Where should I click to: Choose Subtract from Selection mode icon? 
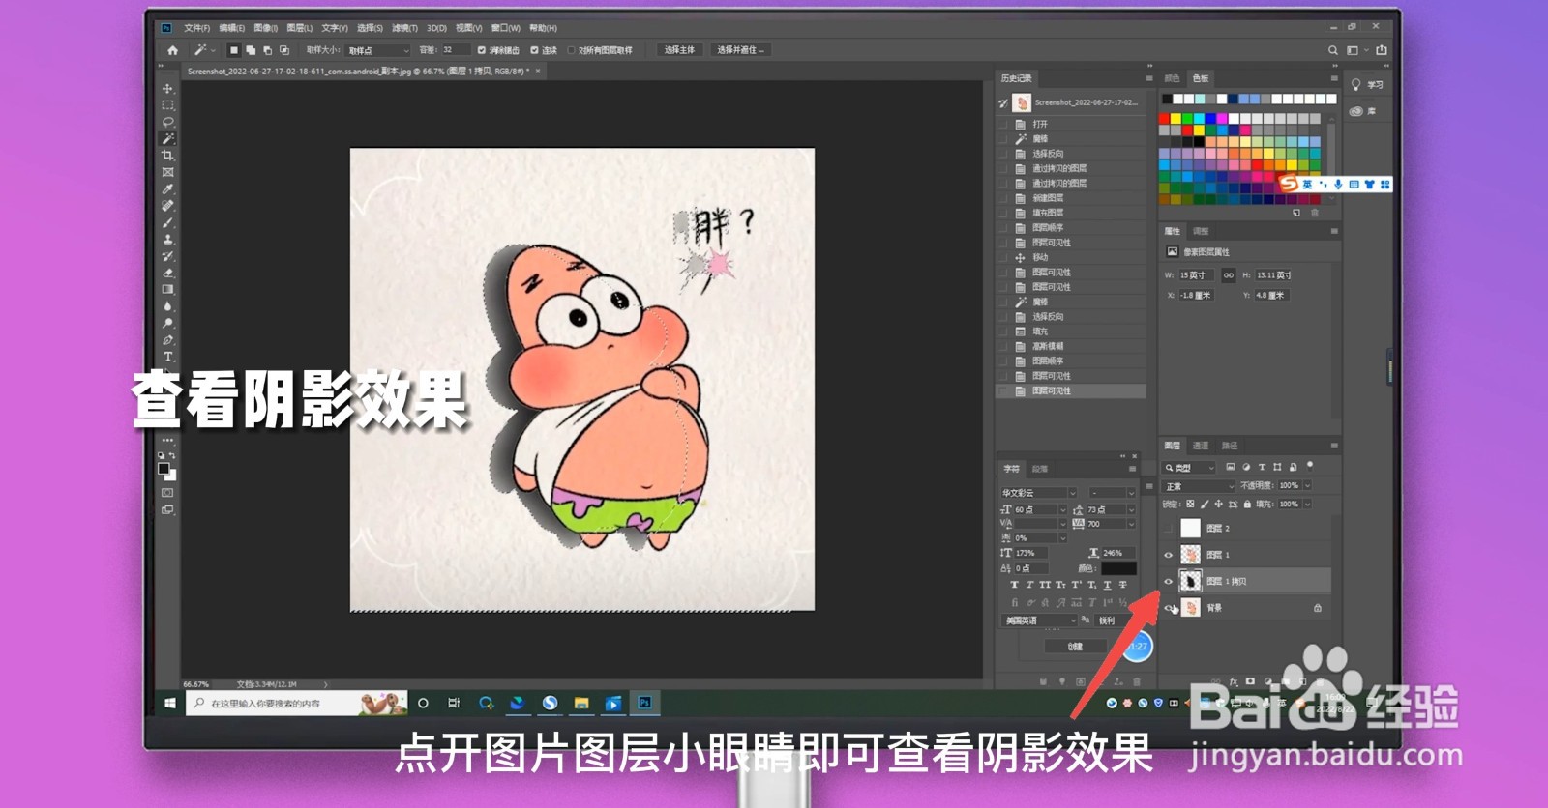(267, 50)
